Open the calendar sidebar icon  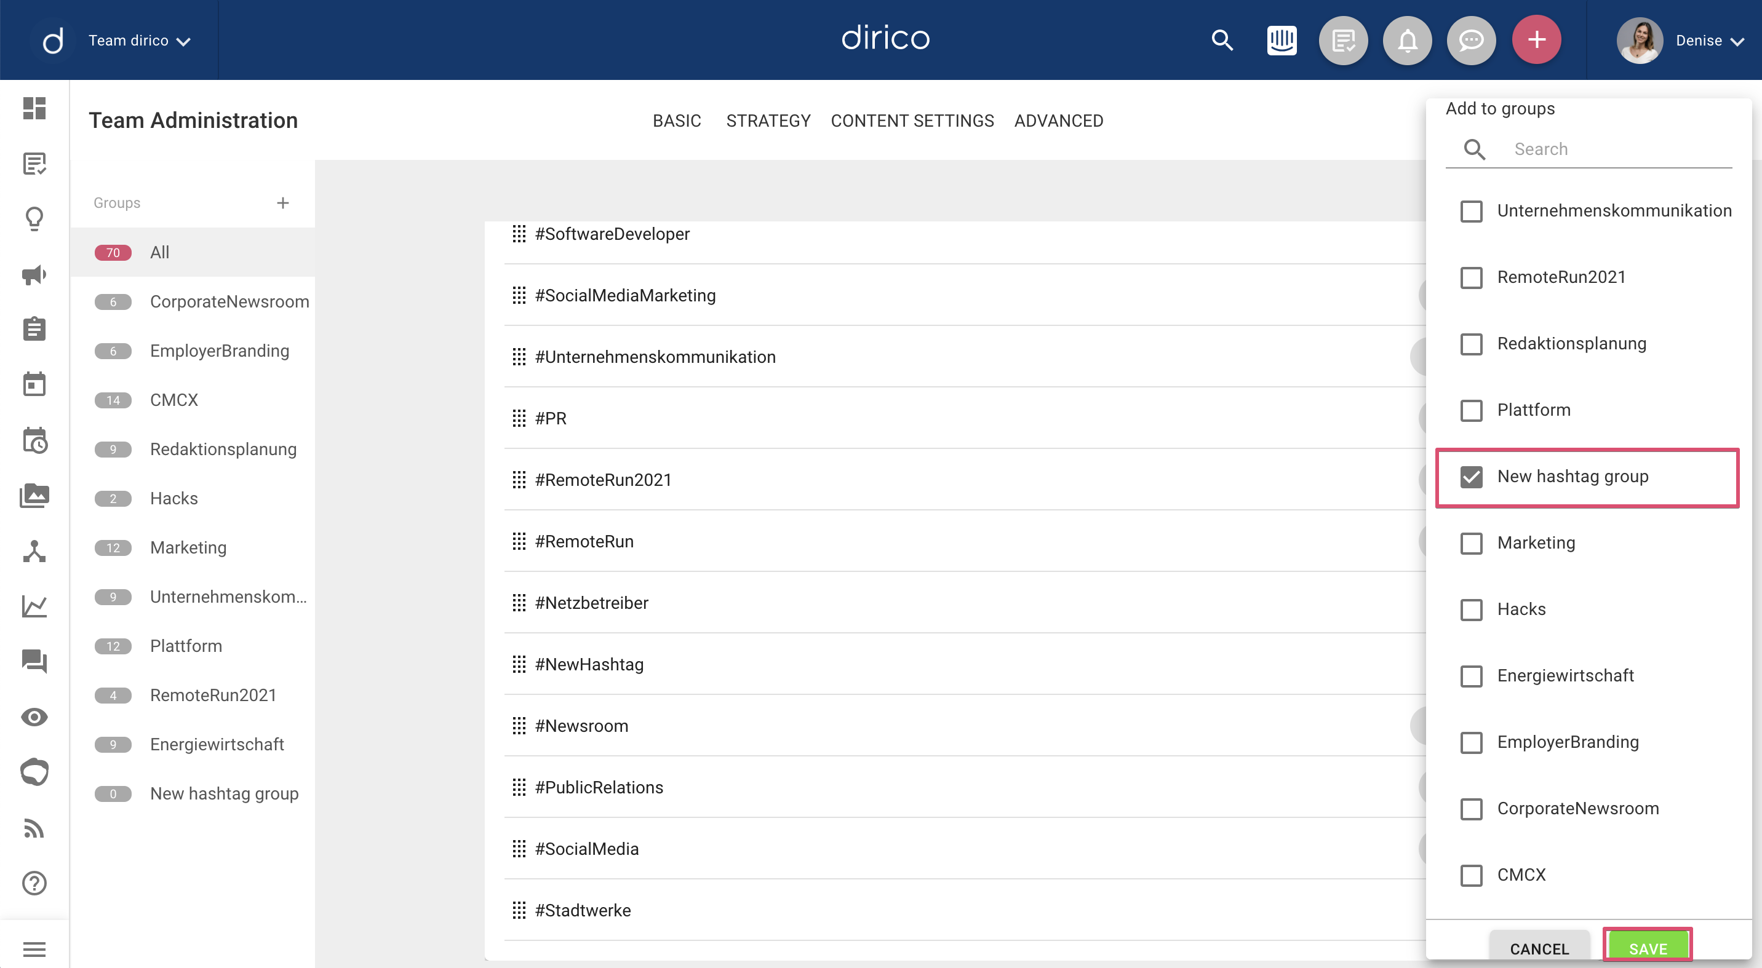coord(34,384)
